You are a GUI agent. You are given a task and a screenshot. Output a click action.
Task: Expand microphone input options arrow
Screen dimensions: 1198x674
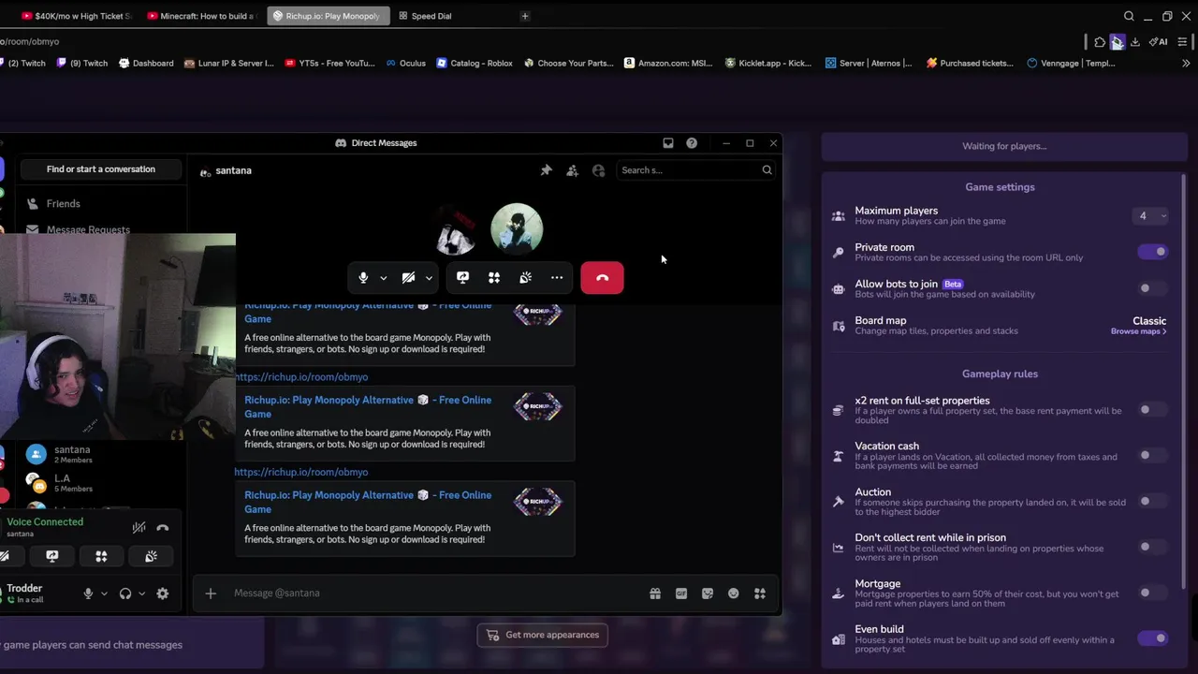click(384, 278)
